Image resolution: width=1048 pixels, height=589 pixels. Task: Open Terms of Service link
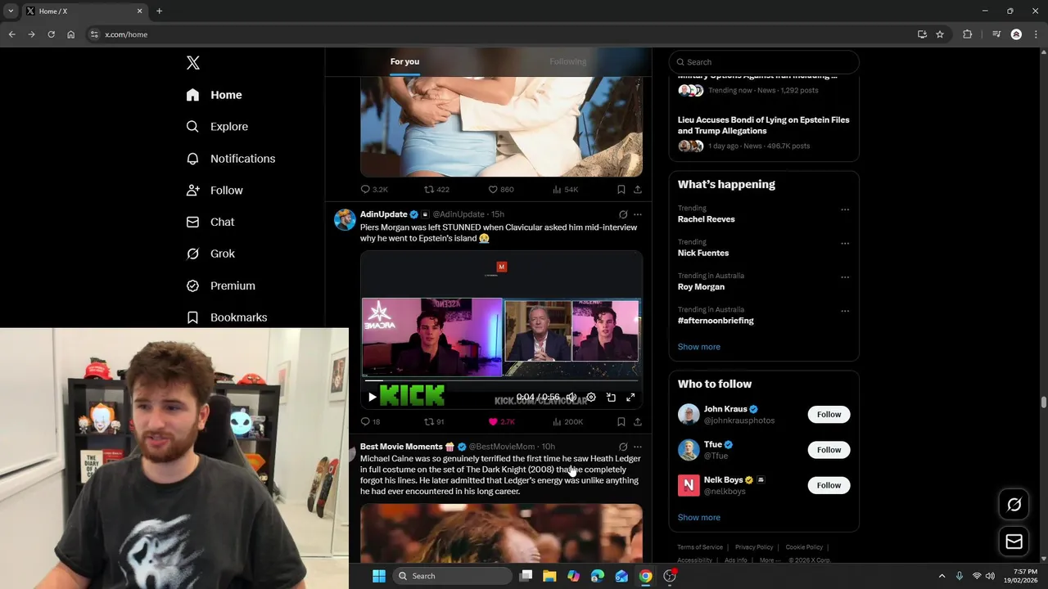700,547
